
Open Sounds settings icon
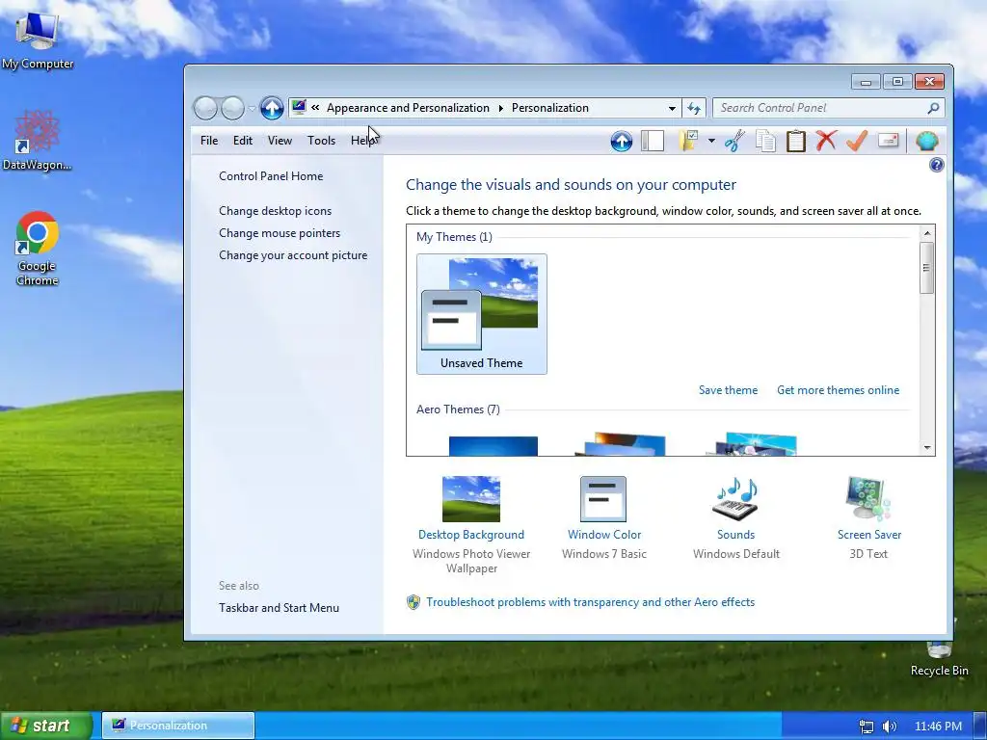735,498
